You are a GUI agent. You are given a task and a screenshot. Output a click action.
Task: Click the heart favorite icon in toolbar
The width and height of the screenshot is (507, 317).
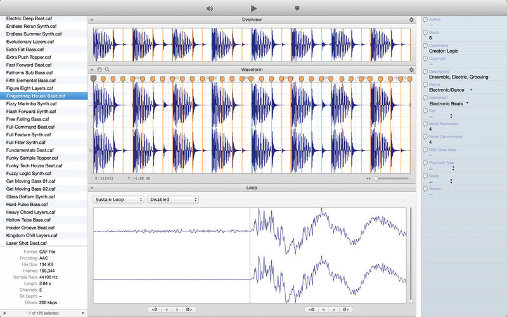pos(297,8)
